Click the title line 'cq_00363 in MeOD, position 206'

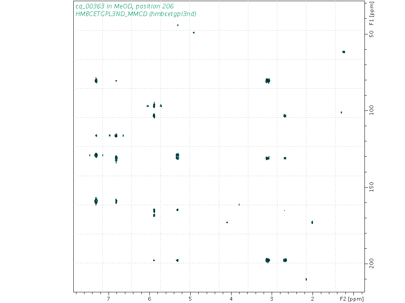[125, 6]
